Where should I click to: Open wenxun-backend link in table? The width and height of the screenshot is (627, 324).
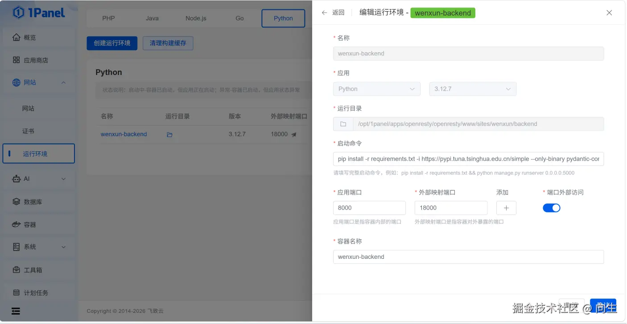click(x=124, y=134)
